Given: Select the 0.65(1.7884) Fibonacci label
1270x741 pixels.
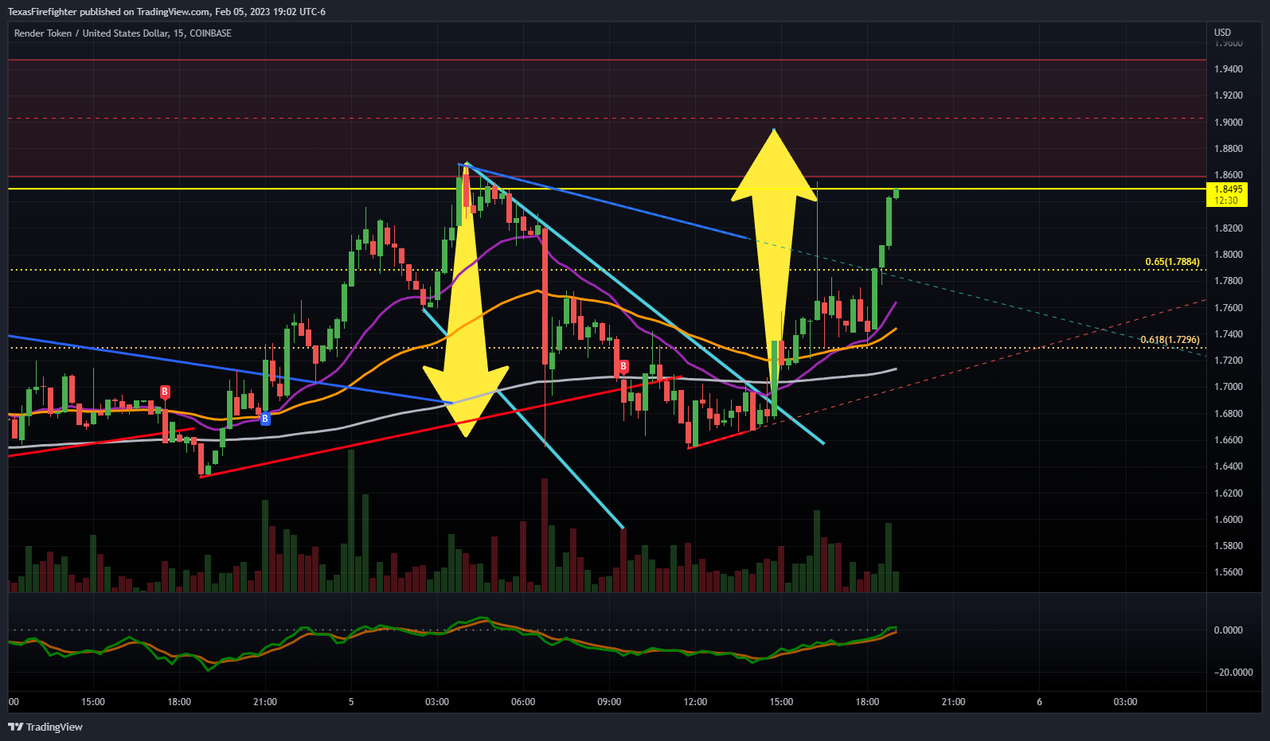Looking at the screenshot, I should tap(1172, 262).
